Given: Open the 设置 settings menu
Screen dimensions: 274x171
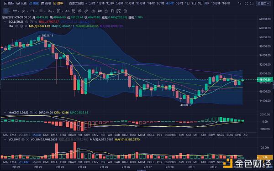Looking at the screenshot, I should [21, 3].
